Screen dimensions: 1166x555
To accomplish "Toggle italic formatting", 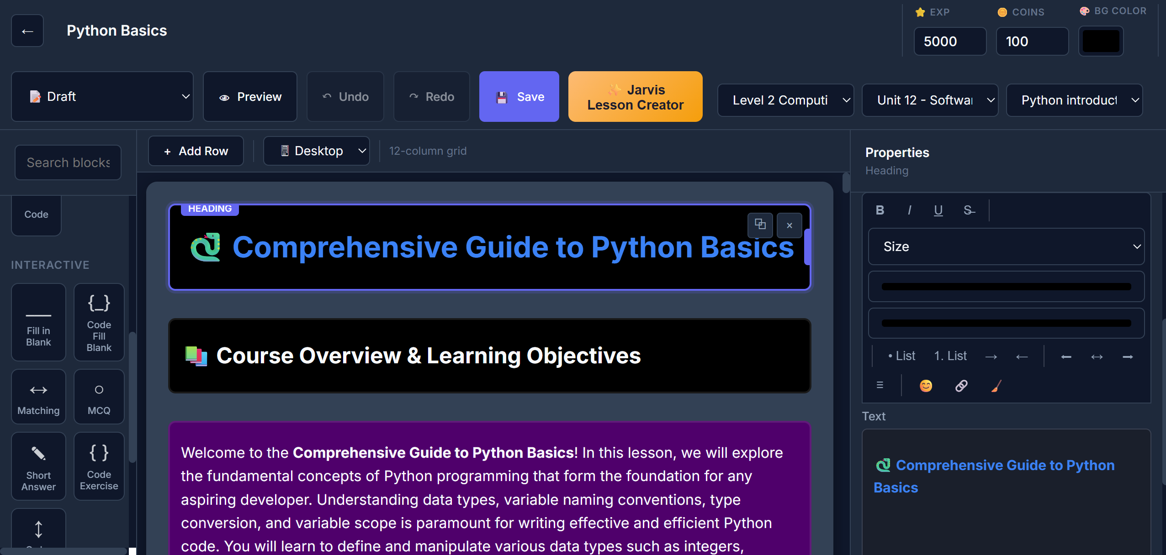I will coord(909,210).
